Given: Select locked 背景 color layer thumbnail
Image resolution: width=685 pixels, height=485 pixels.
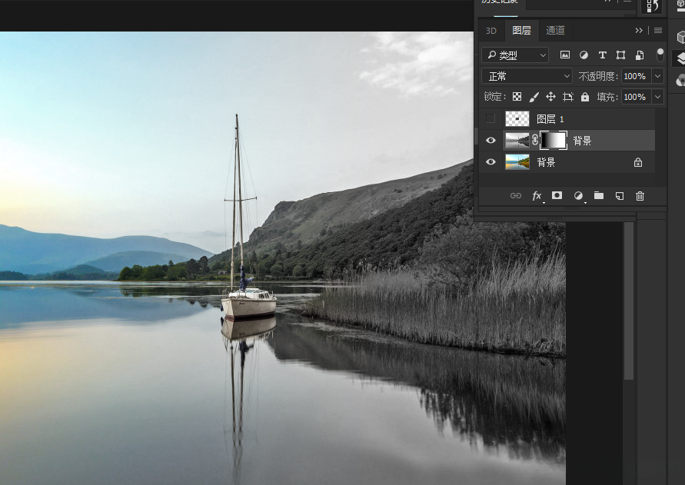Looking at the screenshot, I should (517, 162).
